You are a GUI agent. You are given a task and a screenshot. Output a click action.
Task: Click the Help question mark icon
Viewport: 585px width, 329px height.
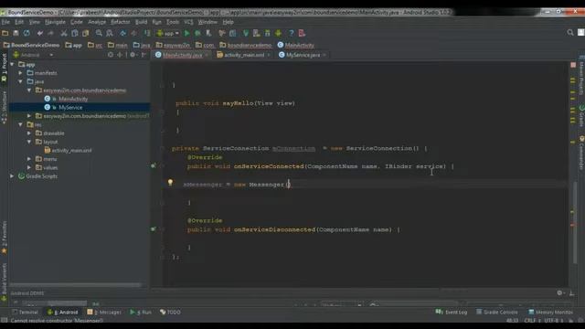(x=291, y=33)
